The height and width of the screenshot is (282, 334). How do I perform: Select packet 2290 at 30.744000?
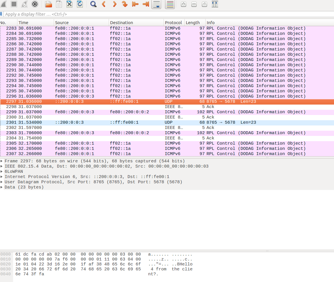click(x=167, y=65)
